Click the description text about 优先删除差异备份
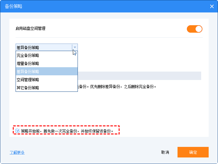The height and width of the screenshot is (164, 218). [x=118, y=86]
